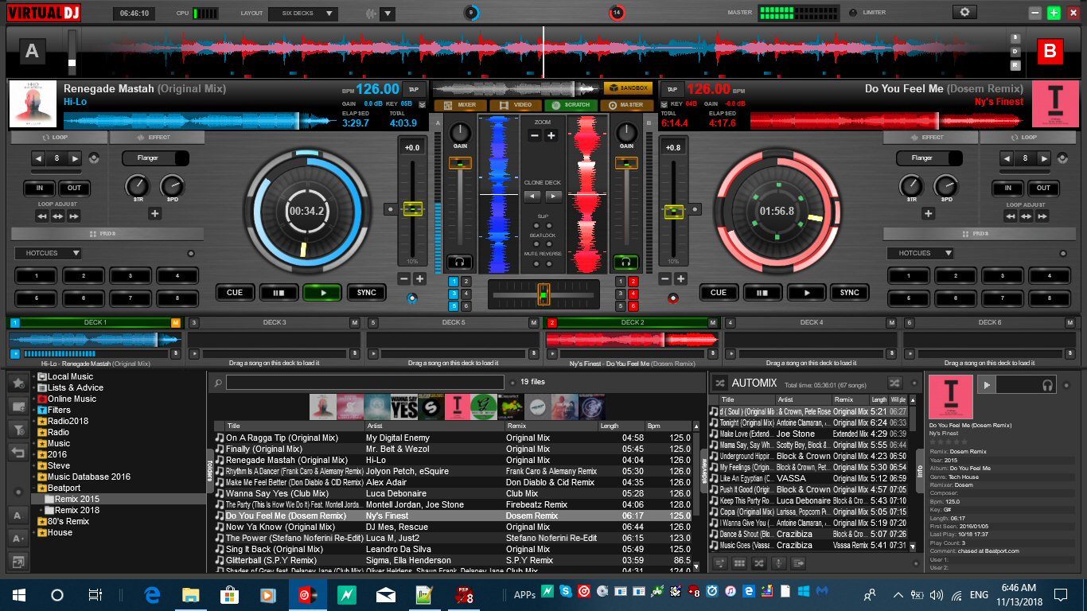Screen dimensions: 1087x611
Task: Open the right deck HOTCUES pad dropdown
Action: pos(920,253)
